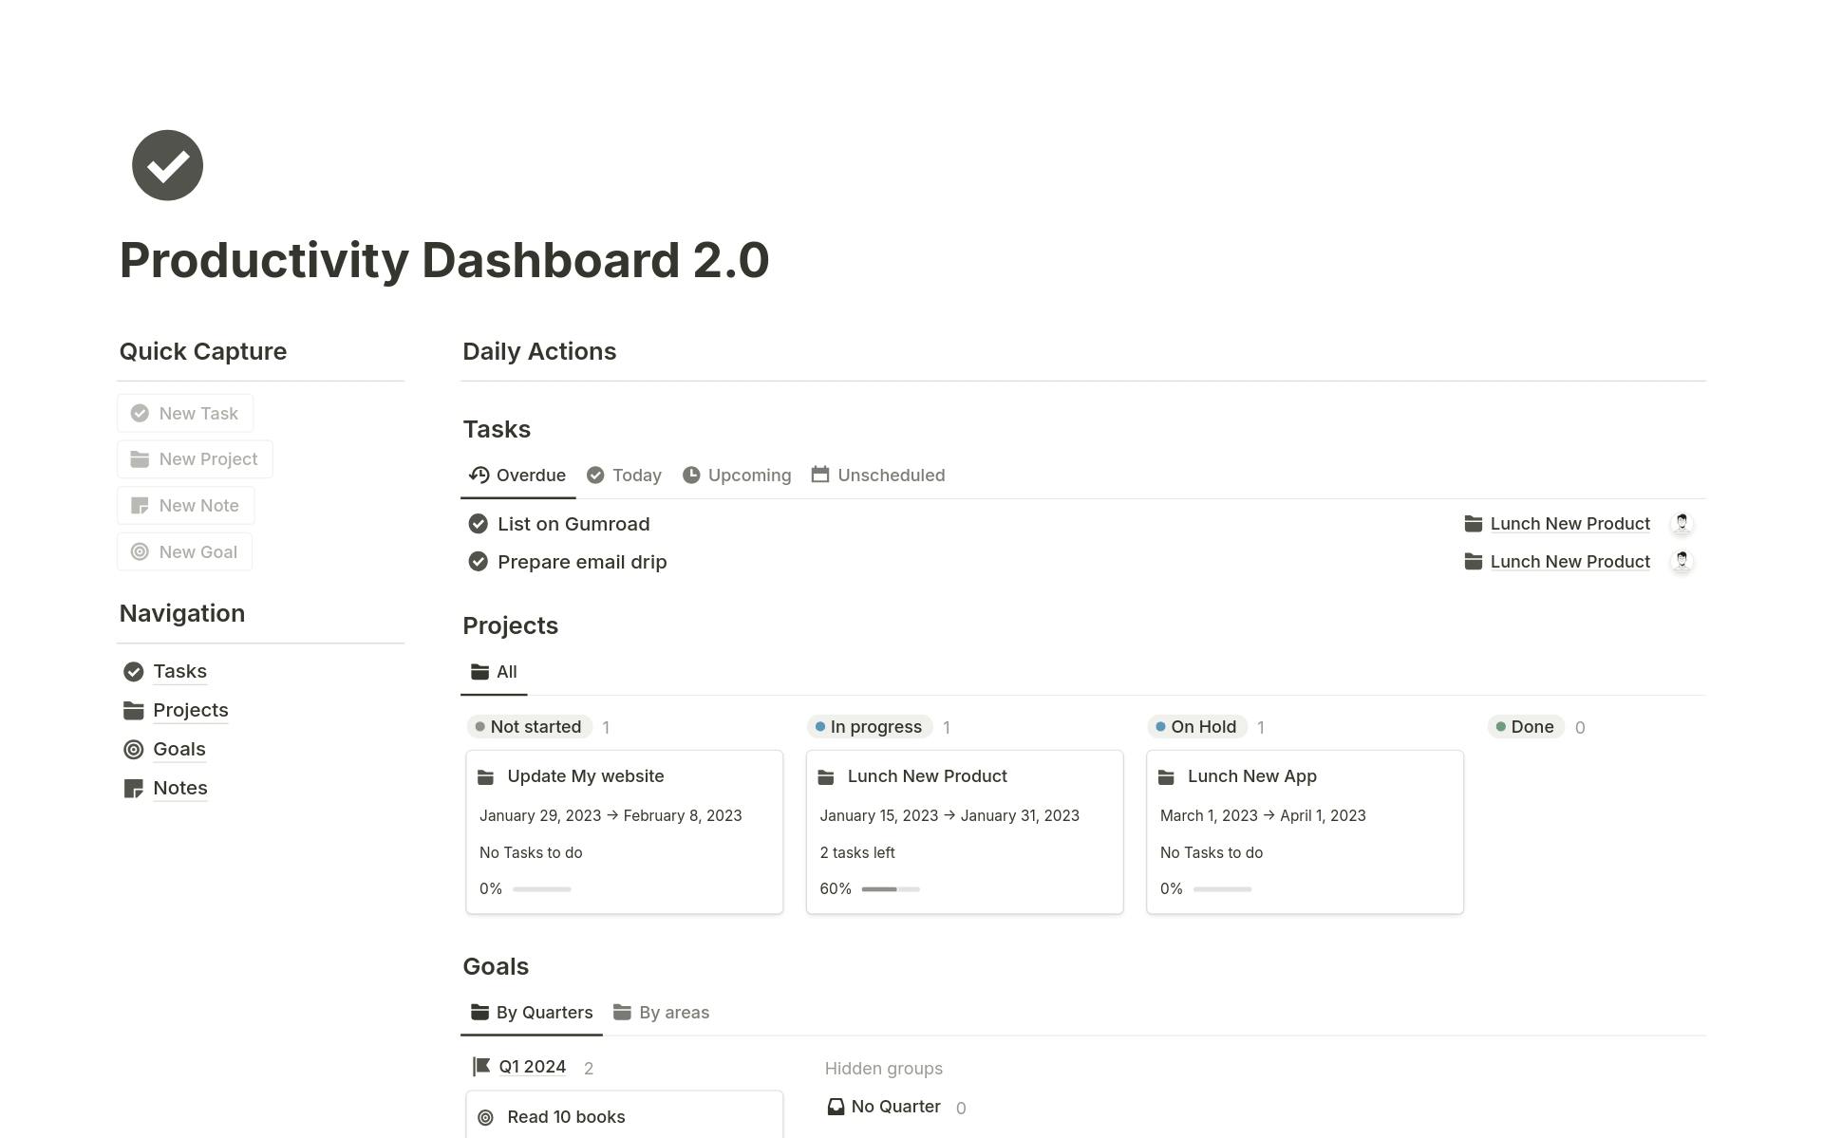Click the note icon next to Notes in Navigation
The image size is (1823, 1138).
pos(133,788)
